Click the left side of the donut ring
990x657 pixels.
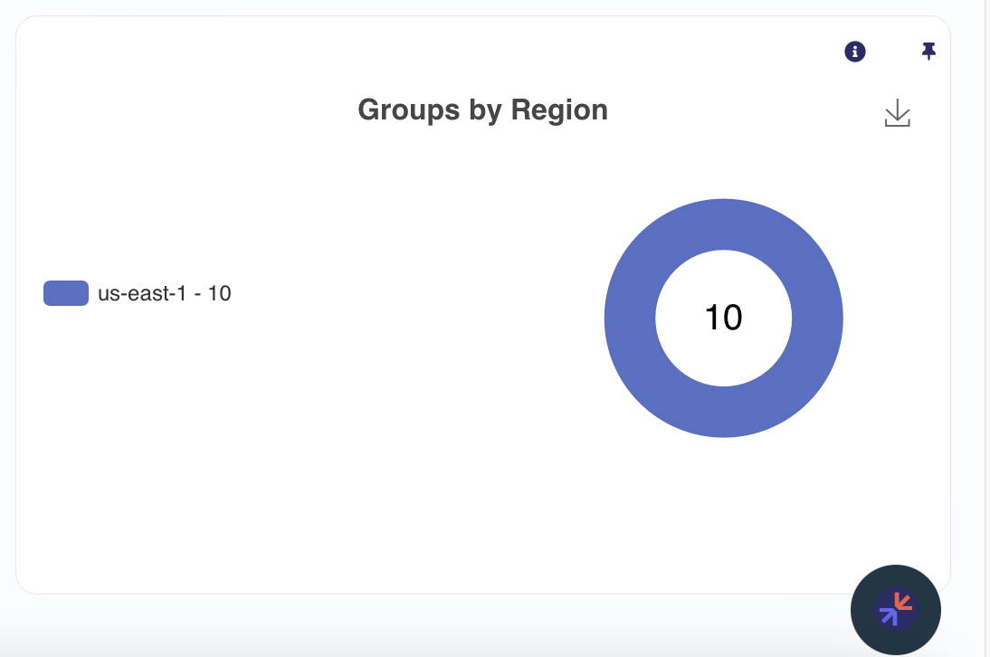(x=630, y=318)
